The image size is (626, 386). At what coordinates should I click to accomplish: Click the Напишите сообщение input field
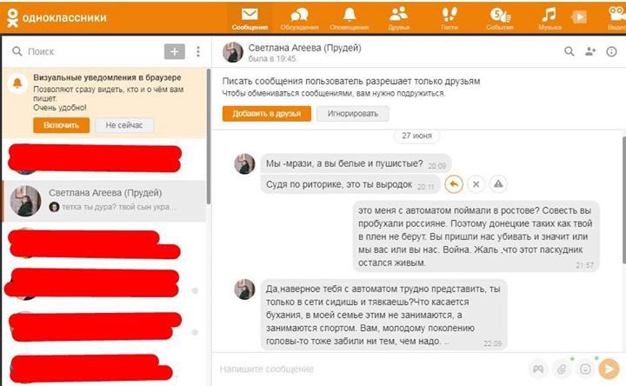[365, 369]
